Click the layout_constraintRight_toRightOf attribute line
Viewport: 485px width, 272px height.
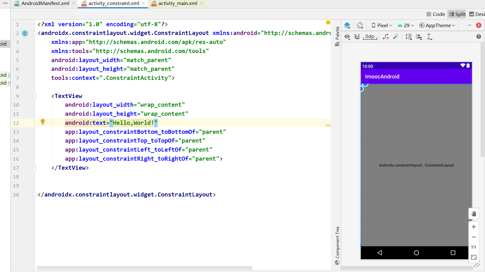(x=144, y=159)
